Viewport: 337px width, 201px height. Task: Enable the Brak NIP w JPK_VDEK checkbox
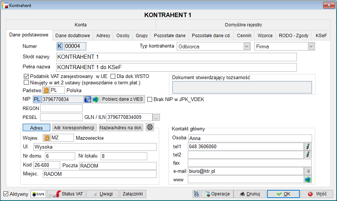(x=150, y=100)
